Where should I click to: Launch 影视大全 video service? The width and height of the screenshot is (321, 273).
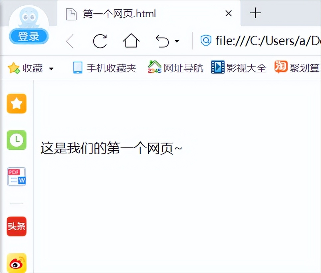[241, 68]
